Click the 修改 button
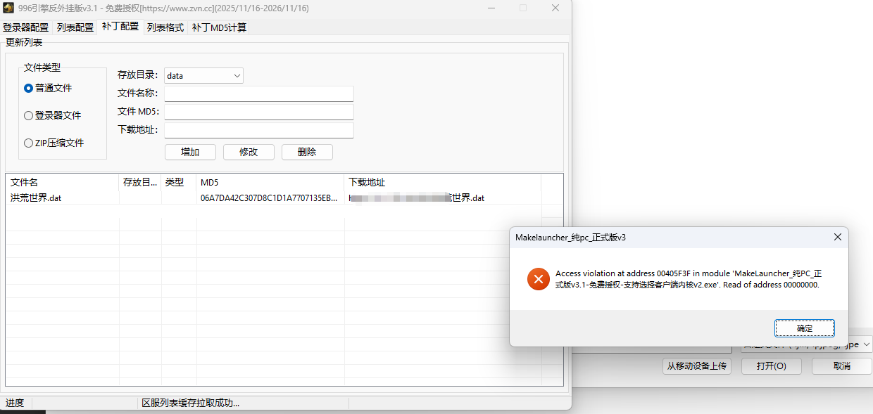 point(249,152)
